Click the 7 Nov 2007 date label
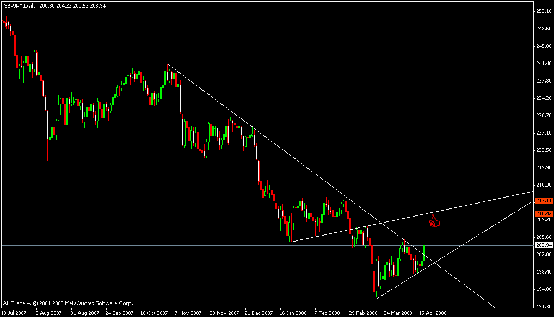 pos(188,313)
